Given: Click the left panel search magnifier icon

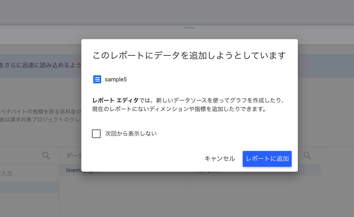Looking at the screenshot, I should click(x=46, y=156).
